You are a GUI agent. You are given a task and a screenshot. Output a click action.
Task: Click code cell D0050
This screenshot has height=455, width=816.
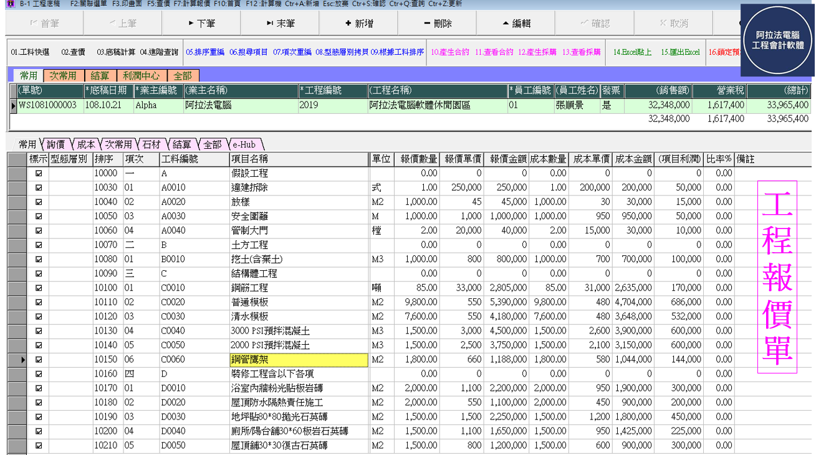[x=194, y=446]
